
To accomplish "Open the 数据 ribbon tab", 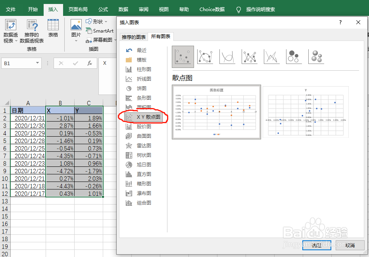I will point(123,9).
